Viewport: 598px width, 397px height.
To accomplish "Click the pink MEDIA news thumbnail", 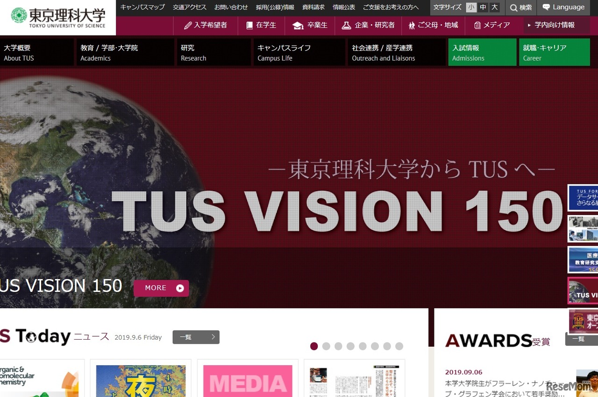I will coord(248,381).
